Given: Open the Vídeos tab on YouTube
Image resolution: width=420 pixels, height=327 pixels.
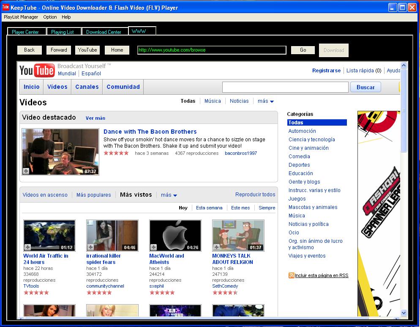Looking at the screenshot, I should [57, 87].
